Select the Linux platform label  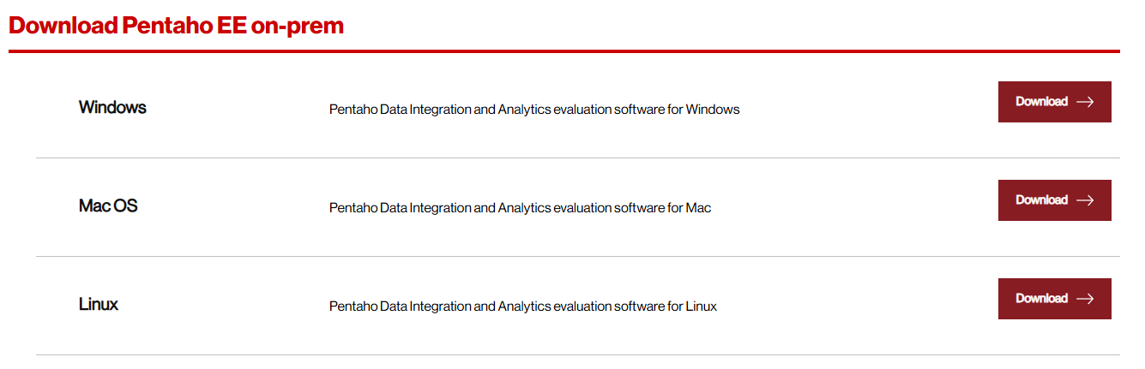click(x=99, y=305)
